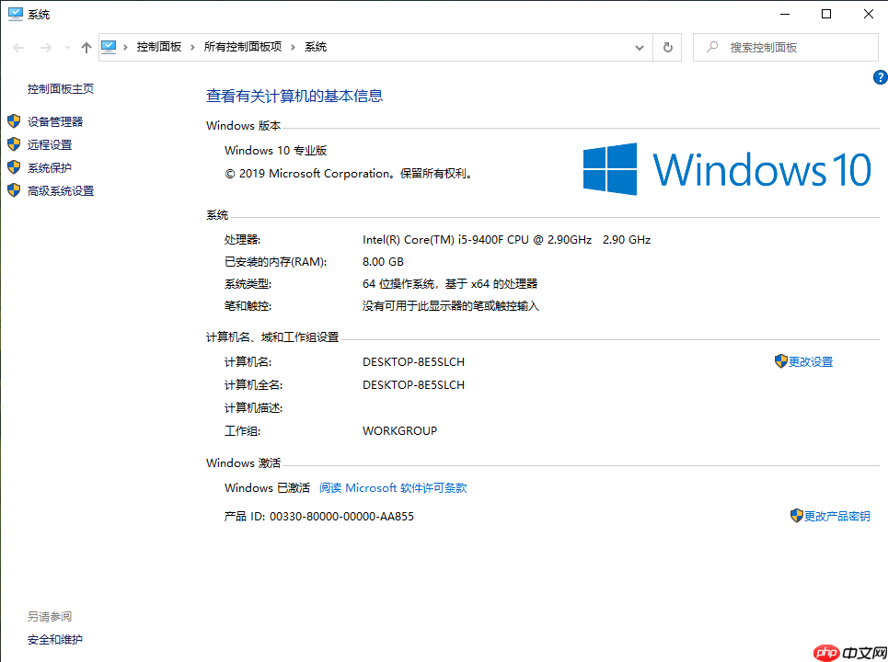Screen dimensions: 888x662
Task: Click WORKGROUP value text
Action: click(399, 431)
